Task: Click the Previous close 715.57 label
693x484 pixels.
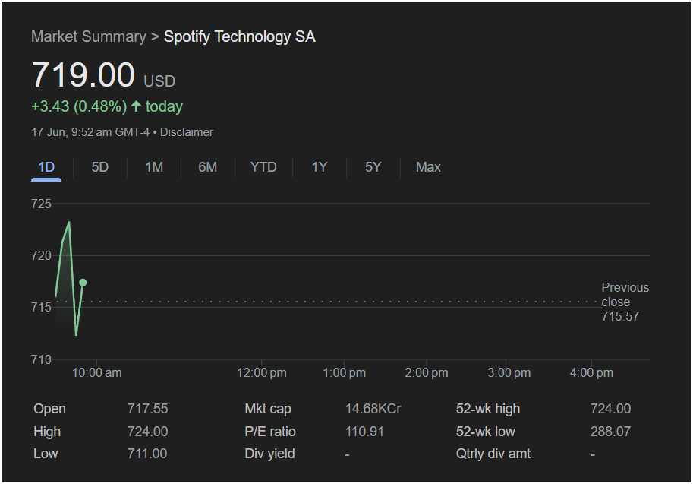Action: coord(625,302)
